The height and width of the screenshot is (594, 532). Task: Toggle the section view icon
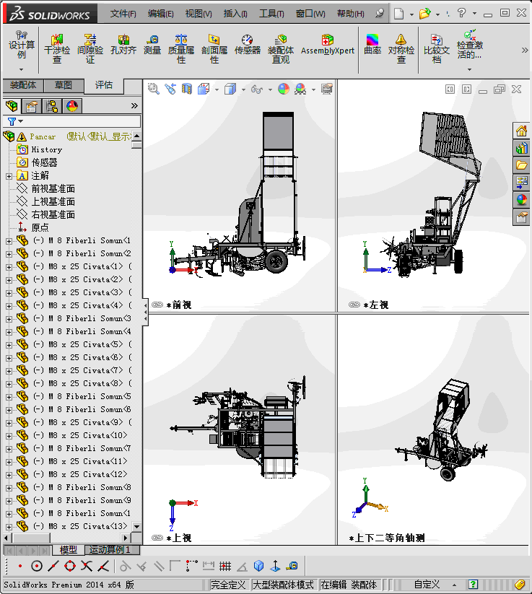(187, 89)
